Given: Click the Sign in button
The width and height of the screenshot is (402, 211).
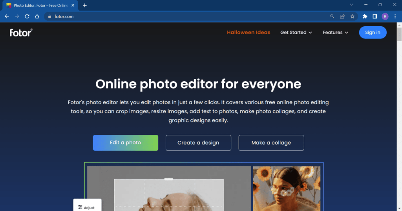Looking at the screenshot, I should point(373,33).
